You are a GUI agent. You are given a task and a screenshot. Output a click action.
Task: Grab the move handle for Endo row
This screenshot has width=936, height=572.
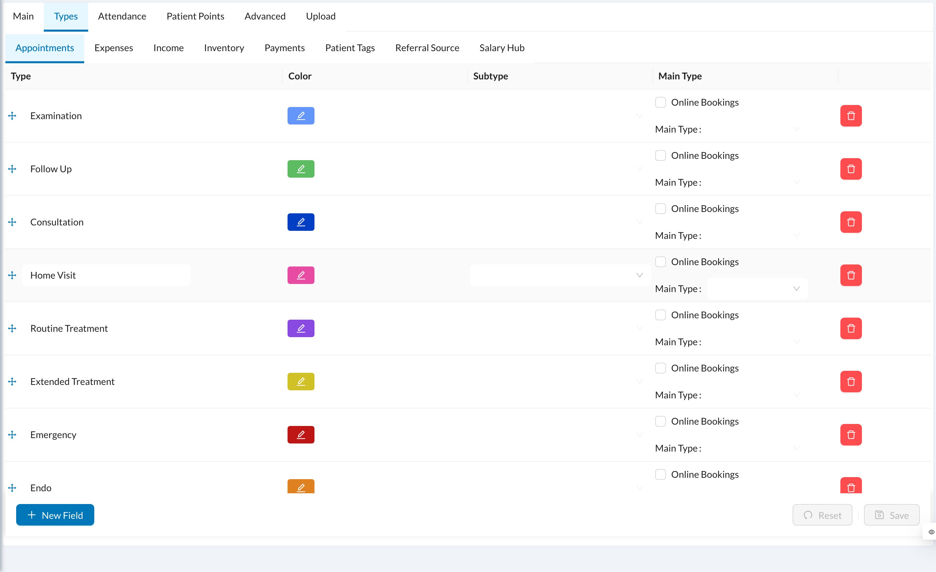pos(12,488)
